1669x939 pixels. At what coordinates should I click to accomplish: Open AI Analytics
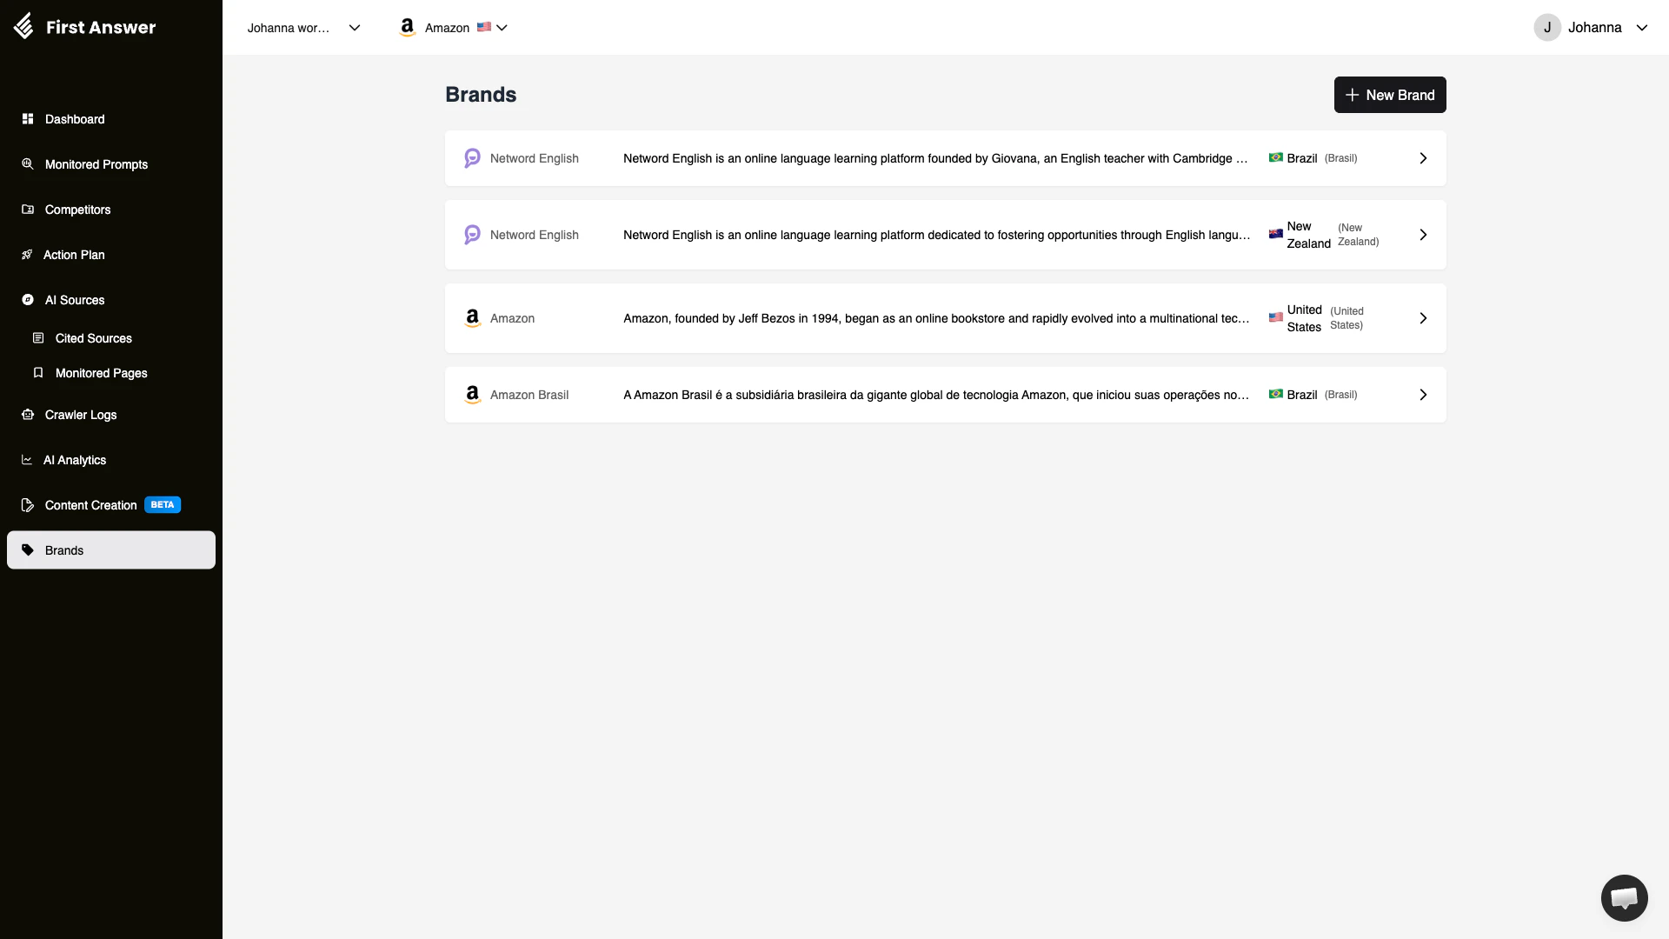[75, 460]
